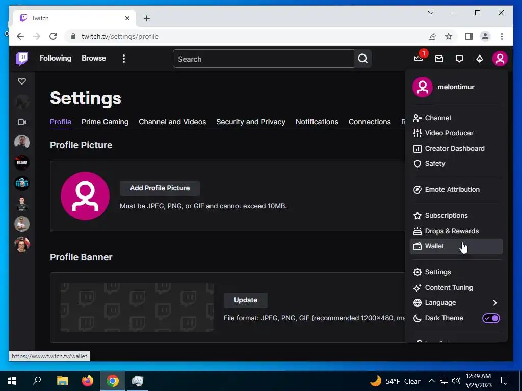Open the FISSURE channel in sidebar
Image resolution: width=522 pixels, height=391 pixels.
tap(22, 162)
